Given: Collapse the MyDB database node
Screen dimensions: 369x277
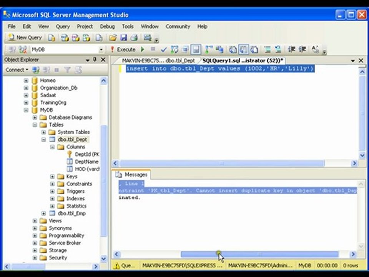Looking at the screenshot, I should coord(26,110).
